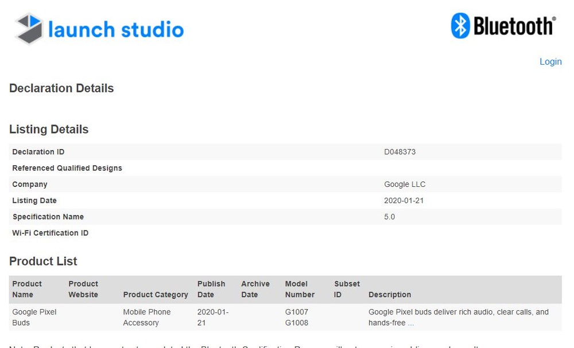
Task: Click the Product Category column header
Action: [x=155, y=295]
